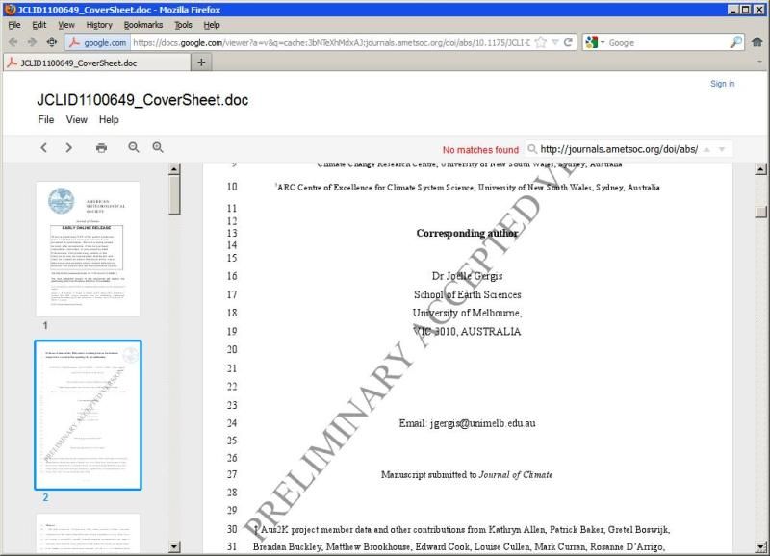The image size is (770, 556).
Task: Click the 'Corresponding author' heading
Action: click(467, 233)
